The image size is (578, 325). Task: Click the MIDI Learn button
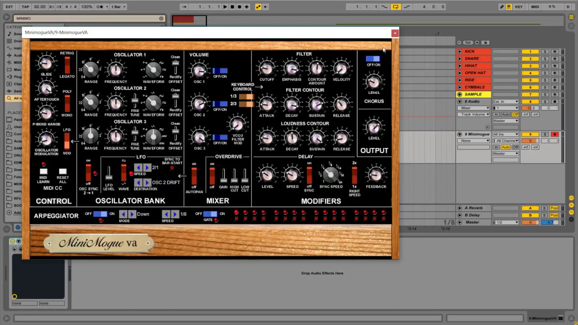coord(43,172)
